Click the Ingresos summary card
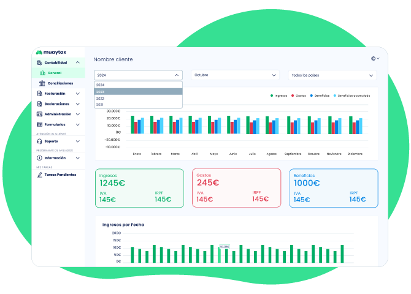The image size is (411, 294). point(139,189)
